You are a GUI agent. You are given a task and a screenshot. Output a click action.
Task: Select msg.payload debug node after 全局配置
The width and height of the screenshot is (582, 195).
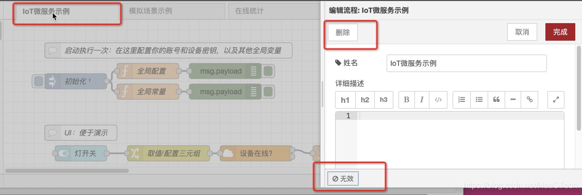point(225,71)
